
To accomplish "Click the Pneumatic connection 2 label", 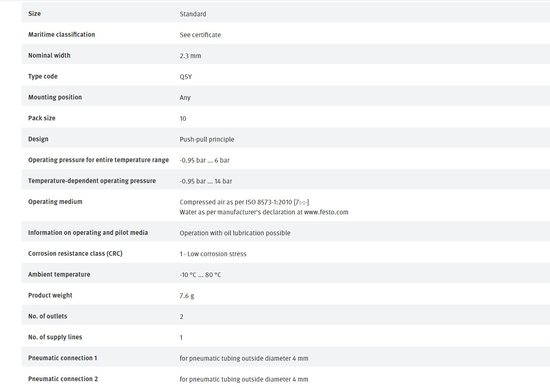I will point(63,379).
